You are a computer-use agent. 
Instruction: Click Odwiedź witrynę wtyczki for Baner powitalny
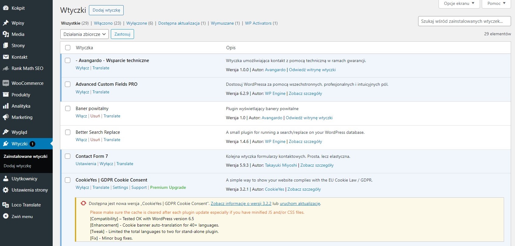click(309, 118)
